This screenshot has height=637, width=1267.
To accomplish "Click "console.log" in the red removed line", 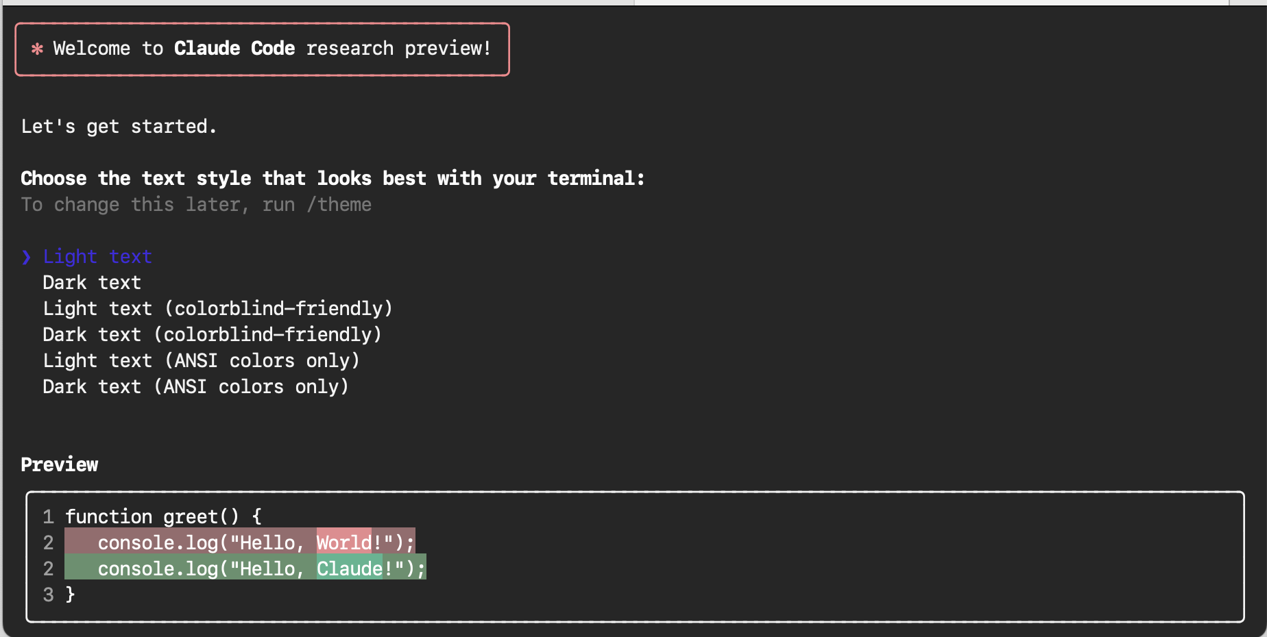I will 158,543.
